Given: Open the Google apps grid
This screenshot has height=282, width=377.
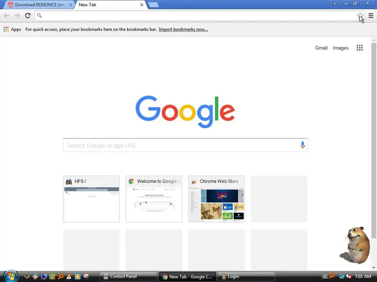Looking at the screenshot, I should 359,48.
